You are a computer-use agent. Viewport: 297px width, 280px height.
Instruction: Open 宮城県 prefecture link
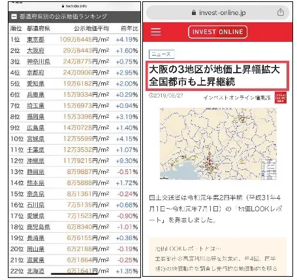pos(35,139)
